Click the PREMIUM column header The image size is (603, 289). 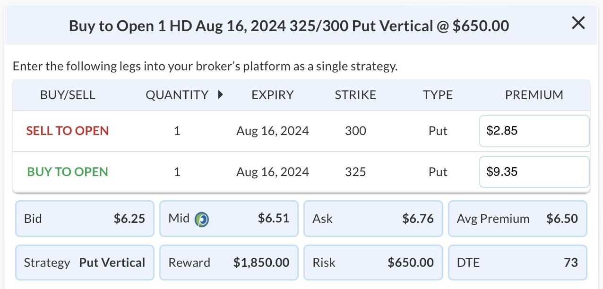534,95
